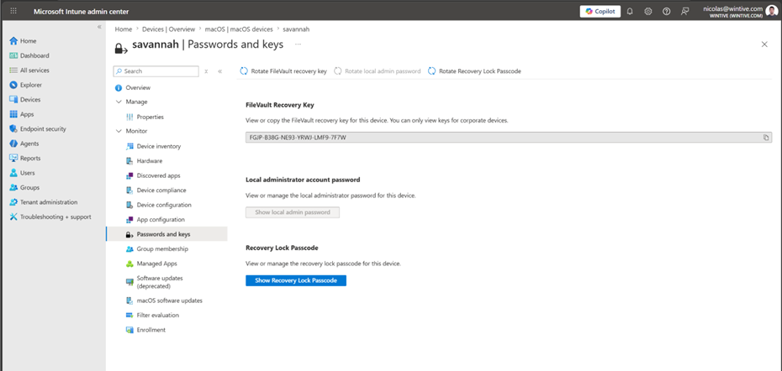
Task: Click the Agents icon in sidebar
Action: click(13, 144)
